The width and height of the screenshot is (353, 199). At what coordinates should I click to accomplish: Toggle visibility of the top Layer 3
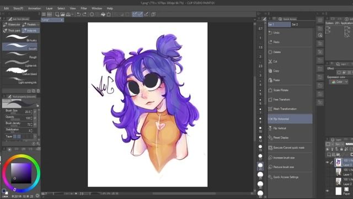pyautogui.click(x=328, y=162)
